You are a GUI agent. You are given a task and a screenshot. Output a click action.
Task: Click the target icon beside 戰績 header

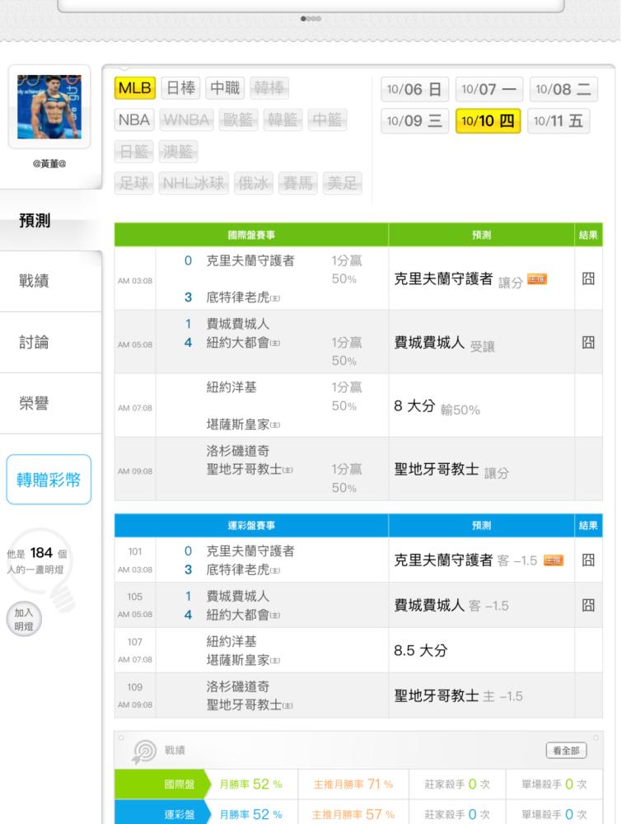pyautogui.click(x=144, y=751)
